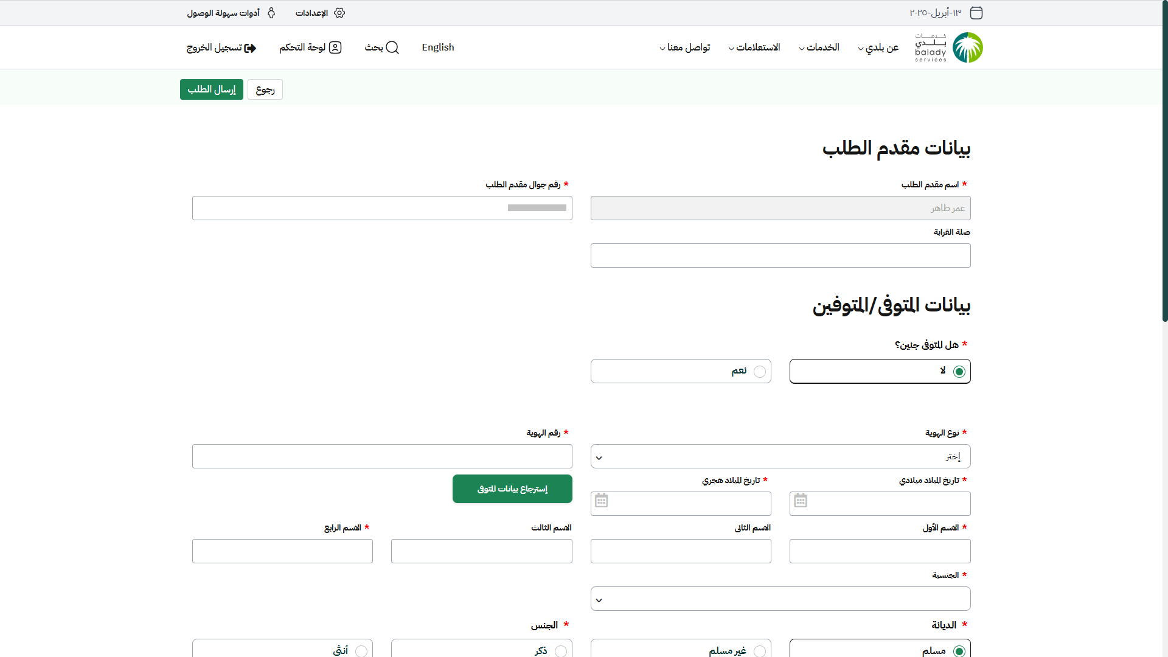Select the لا radio option

[x=959, y=372]
